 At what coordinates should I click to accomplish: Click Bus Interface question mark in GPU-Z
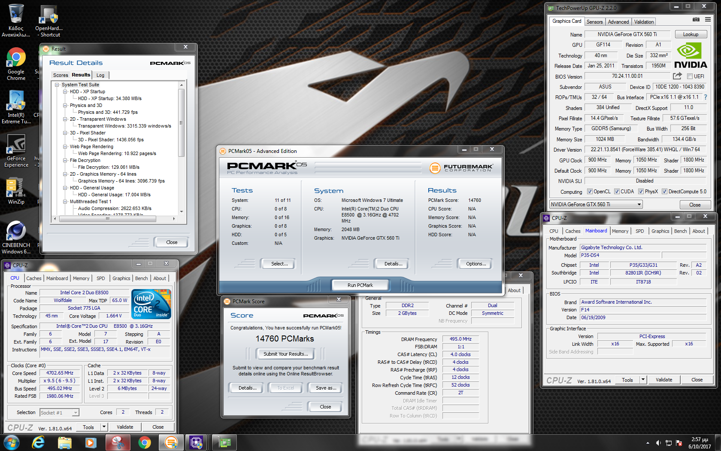(x=705, y=97)
